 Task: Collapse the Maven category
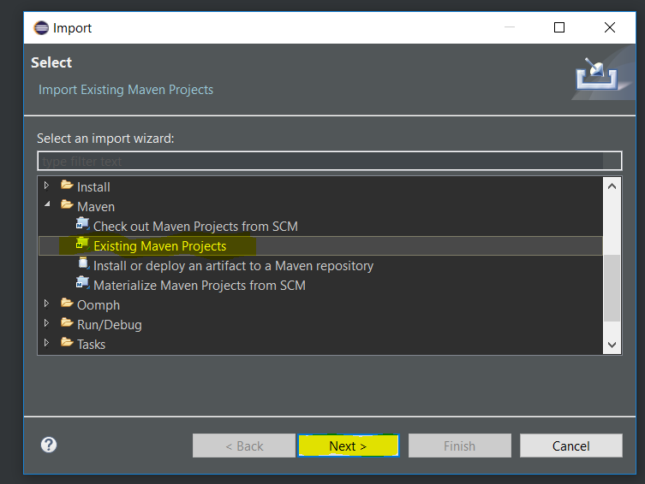click(x=47, y=204)
